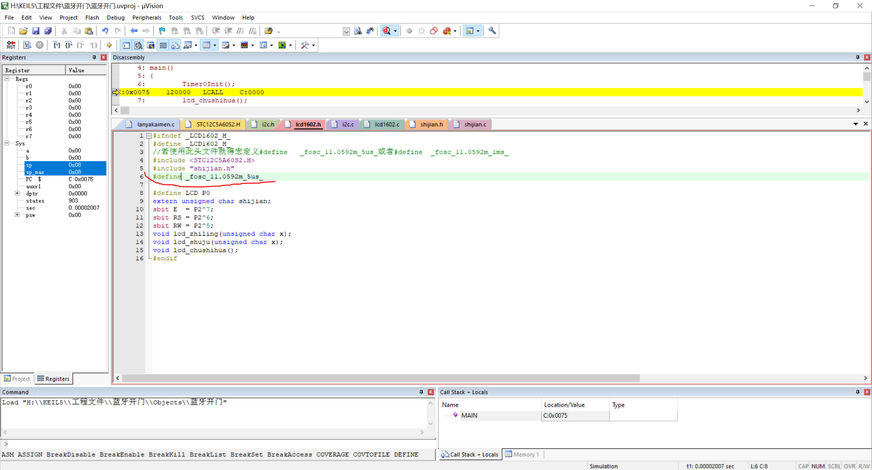Open Toolbox dropdown arrow
The image size is (872, 470).
313,45
